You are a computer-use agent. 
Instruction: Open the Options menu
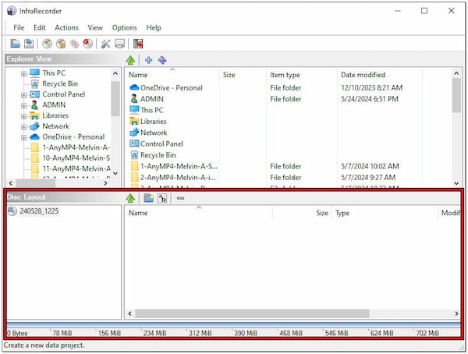coord(125,28)
